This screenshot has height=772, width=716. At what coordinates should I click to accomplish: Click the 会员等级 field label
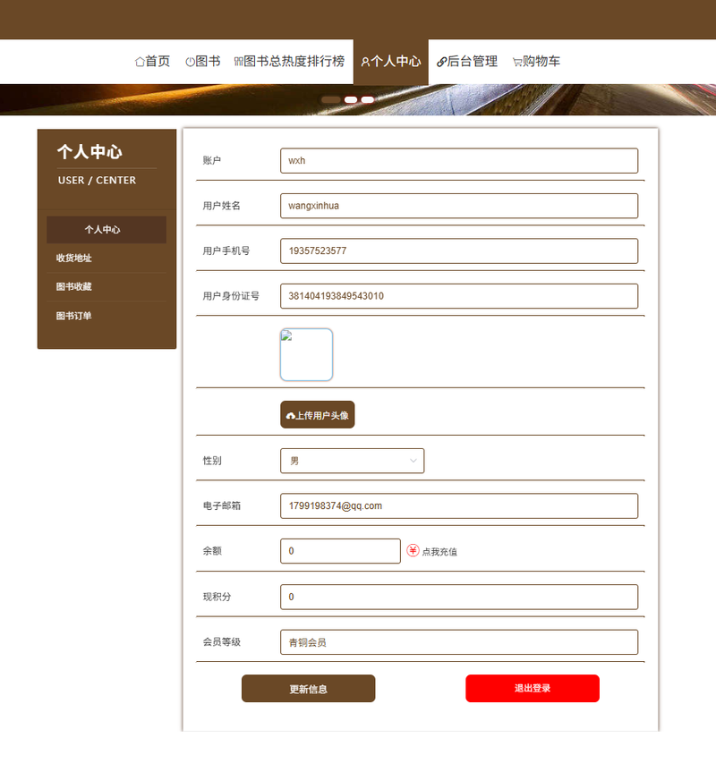tap(222, 642)
